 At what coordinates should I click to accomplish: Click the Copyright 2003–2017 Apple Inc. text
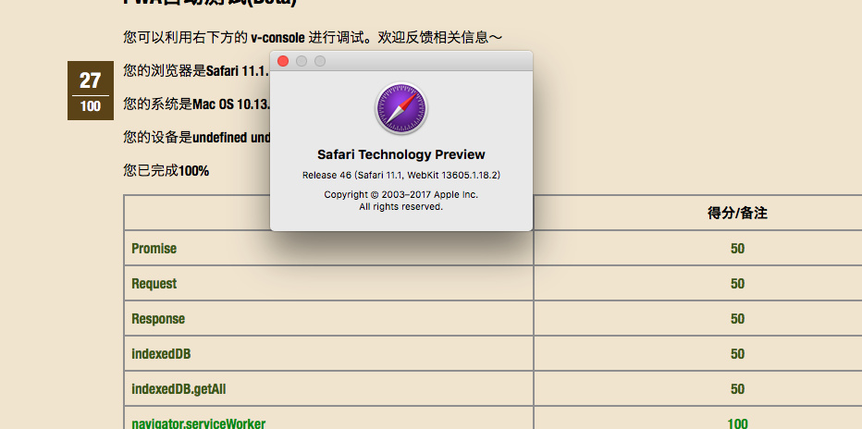click(401, 194)
